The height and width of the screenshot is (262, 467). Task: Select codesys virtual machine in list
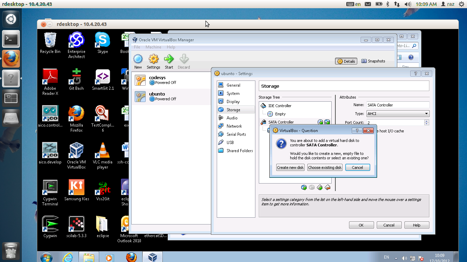[171, 80]
